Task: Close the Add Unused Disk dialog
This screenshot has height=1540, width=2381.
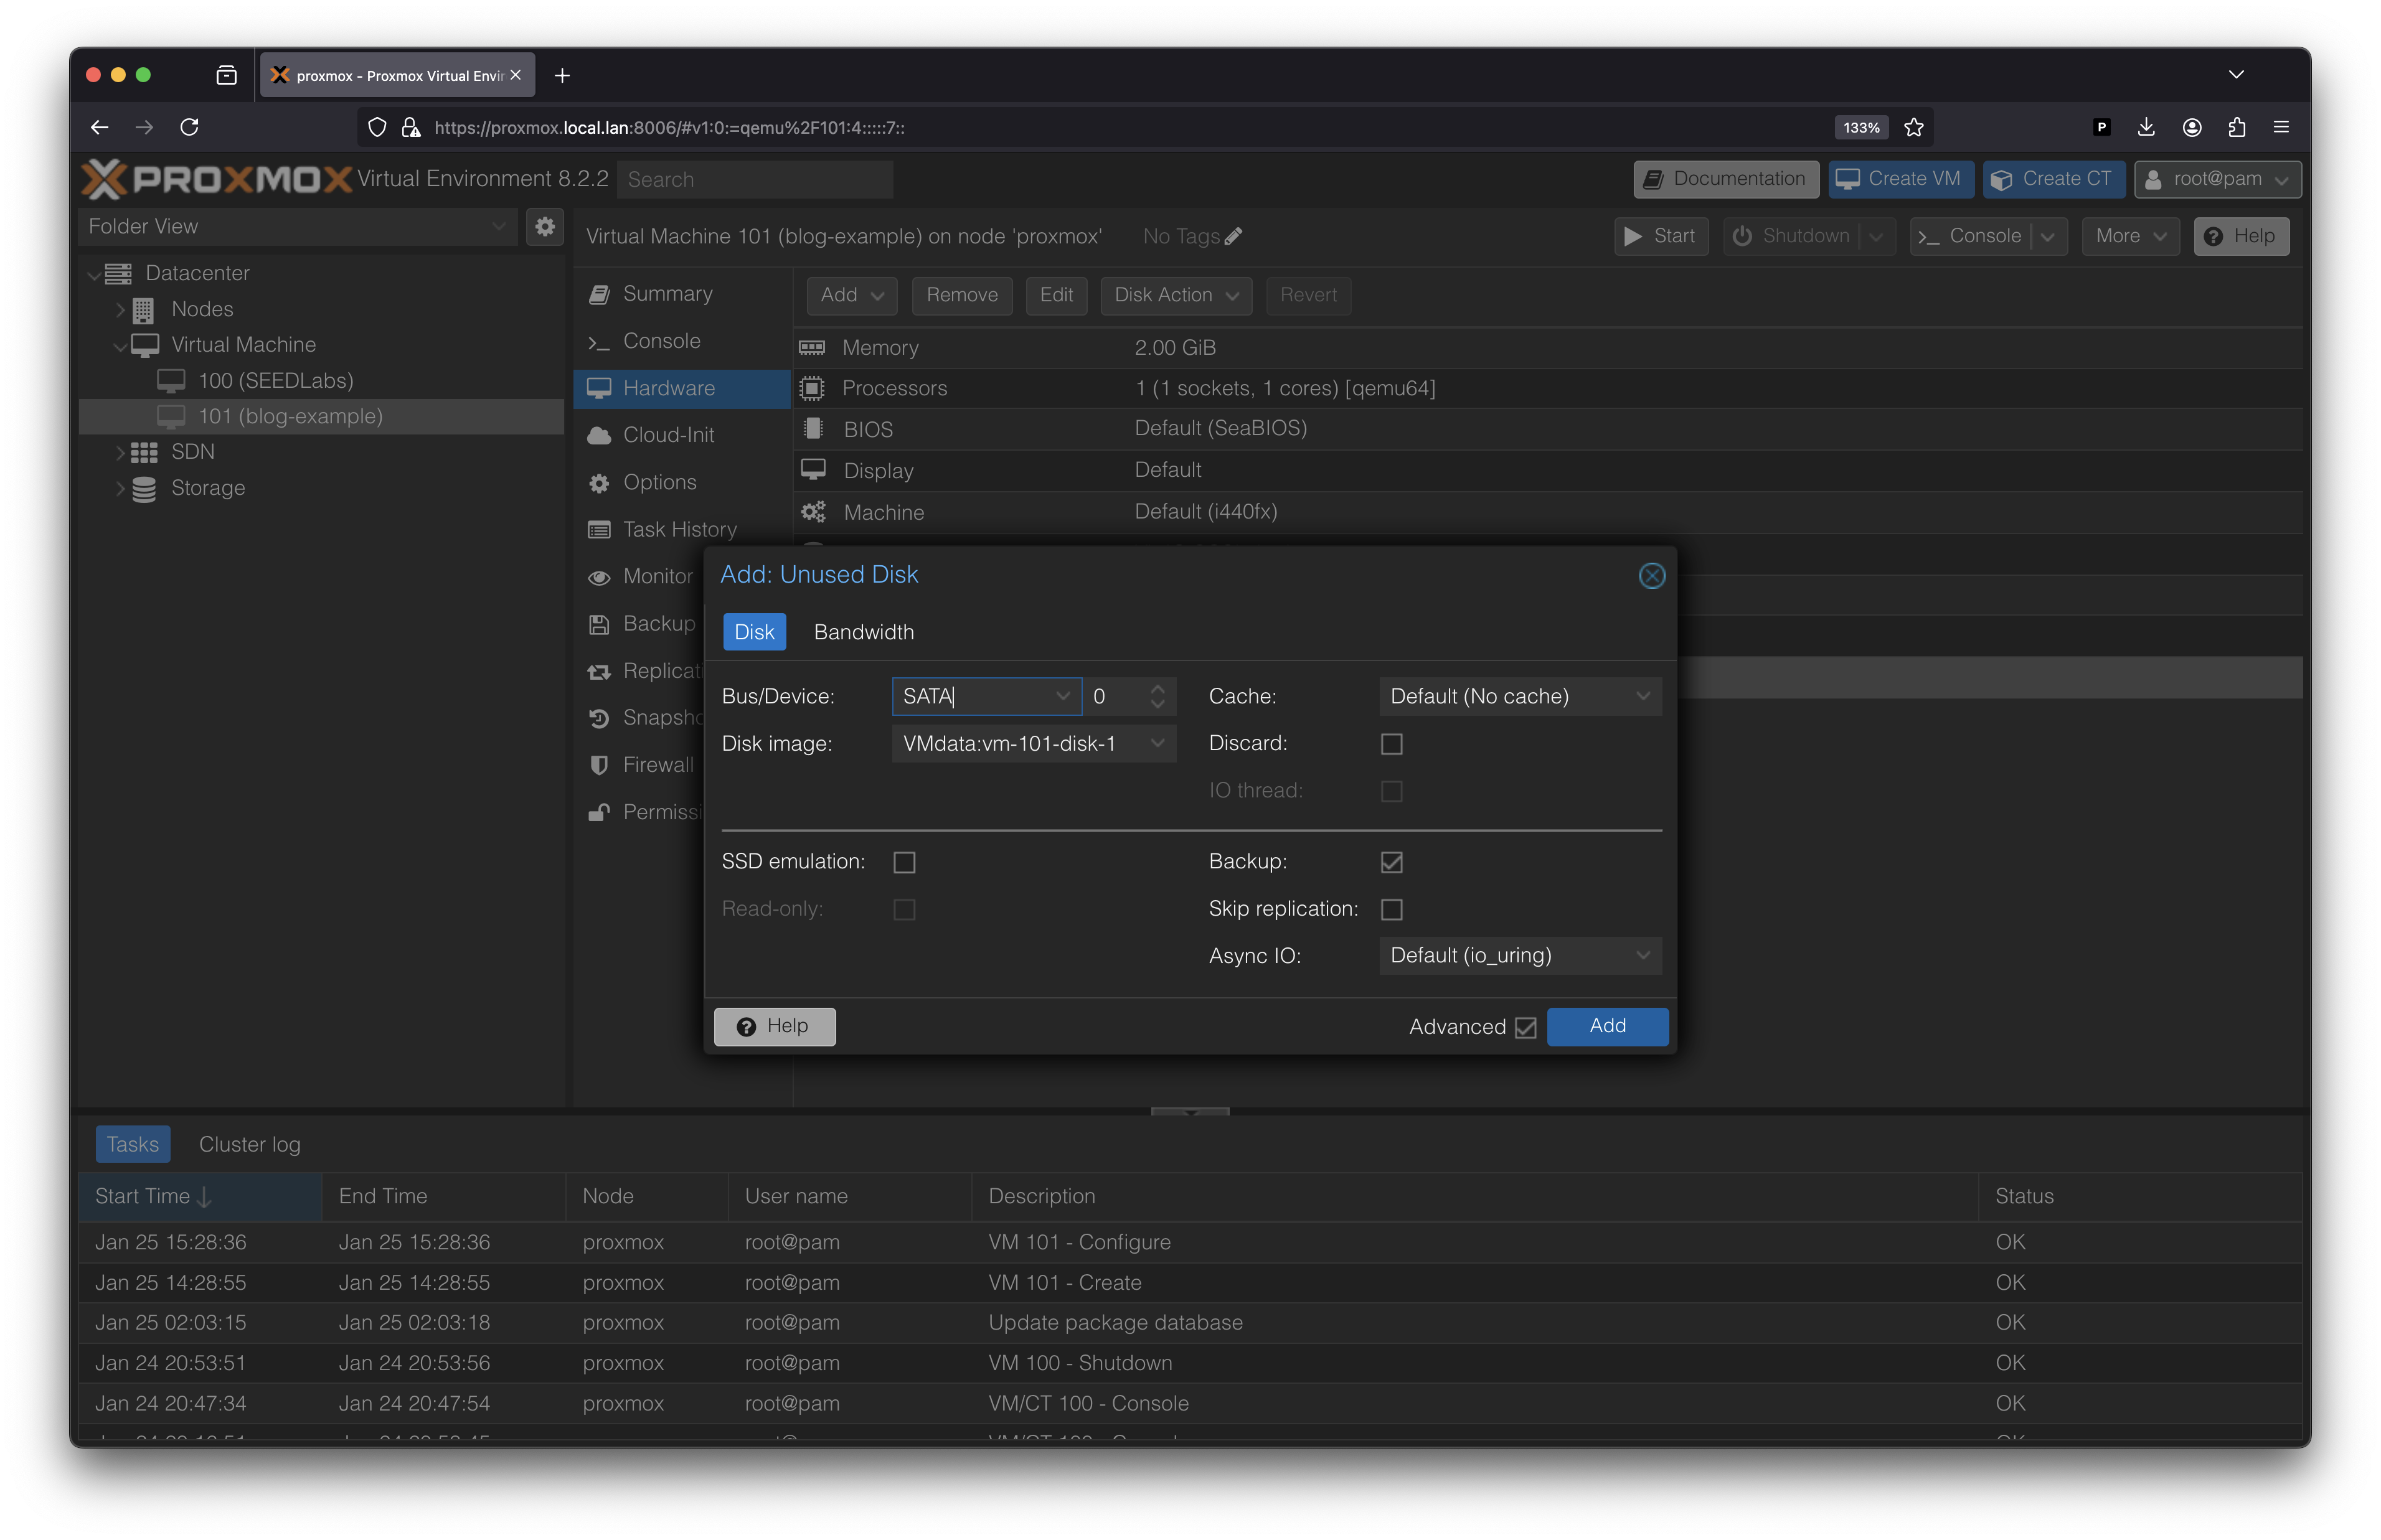Action: [1651, 576]
